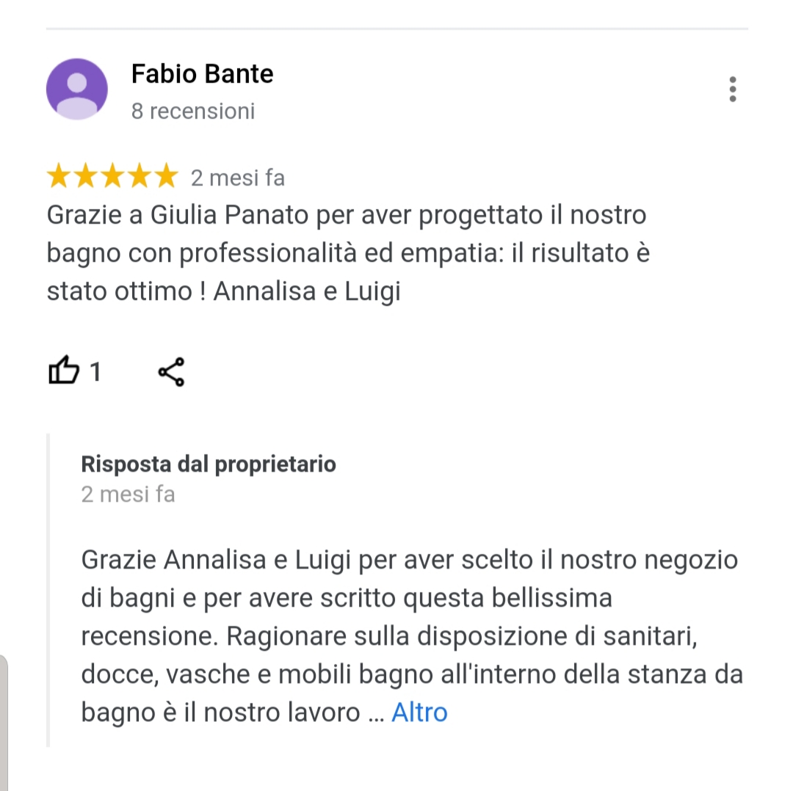Tap the Risposta dal proprietario heading
The height and width of the screenshot is (791, 793).
(209, 464)
